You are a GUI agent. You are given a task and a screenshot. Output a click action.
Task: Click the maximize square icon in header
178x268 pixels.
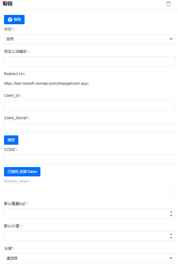(x=168, y=4)
